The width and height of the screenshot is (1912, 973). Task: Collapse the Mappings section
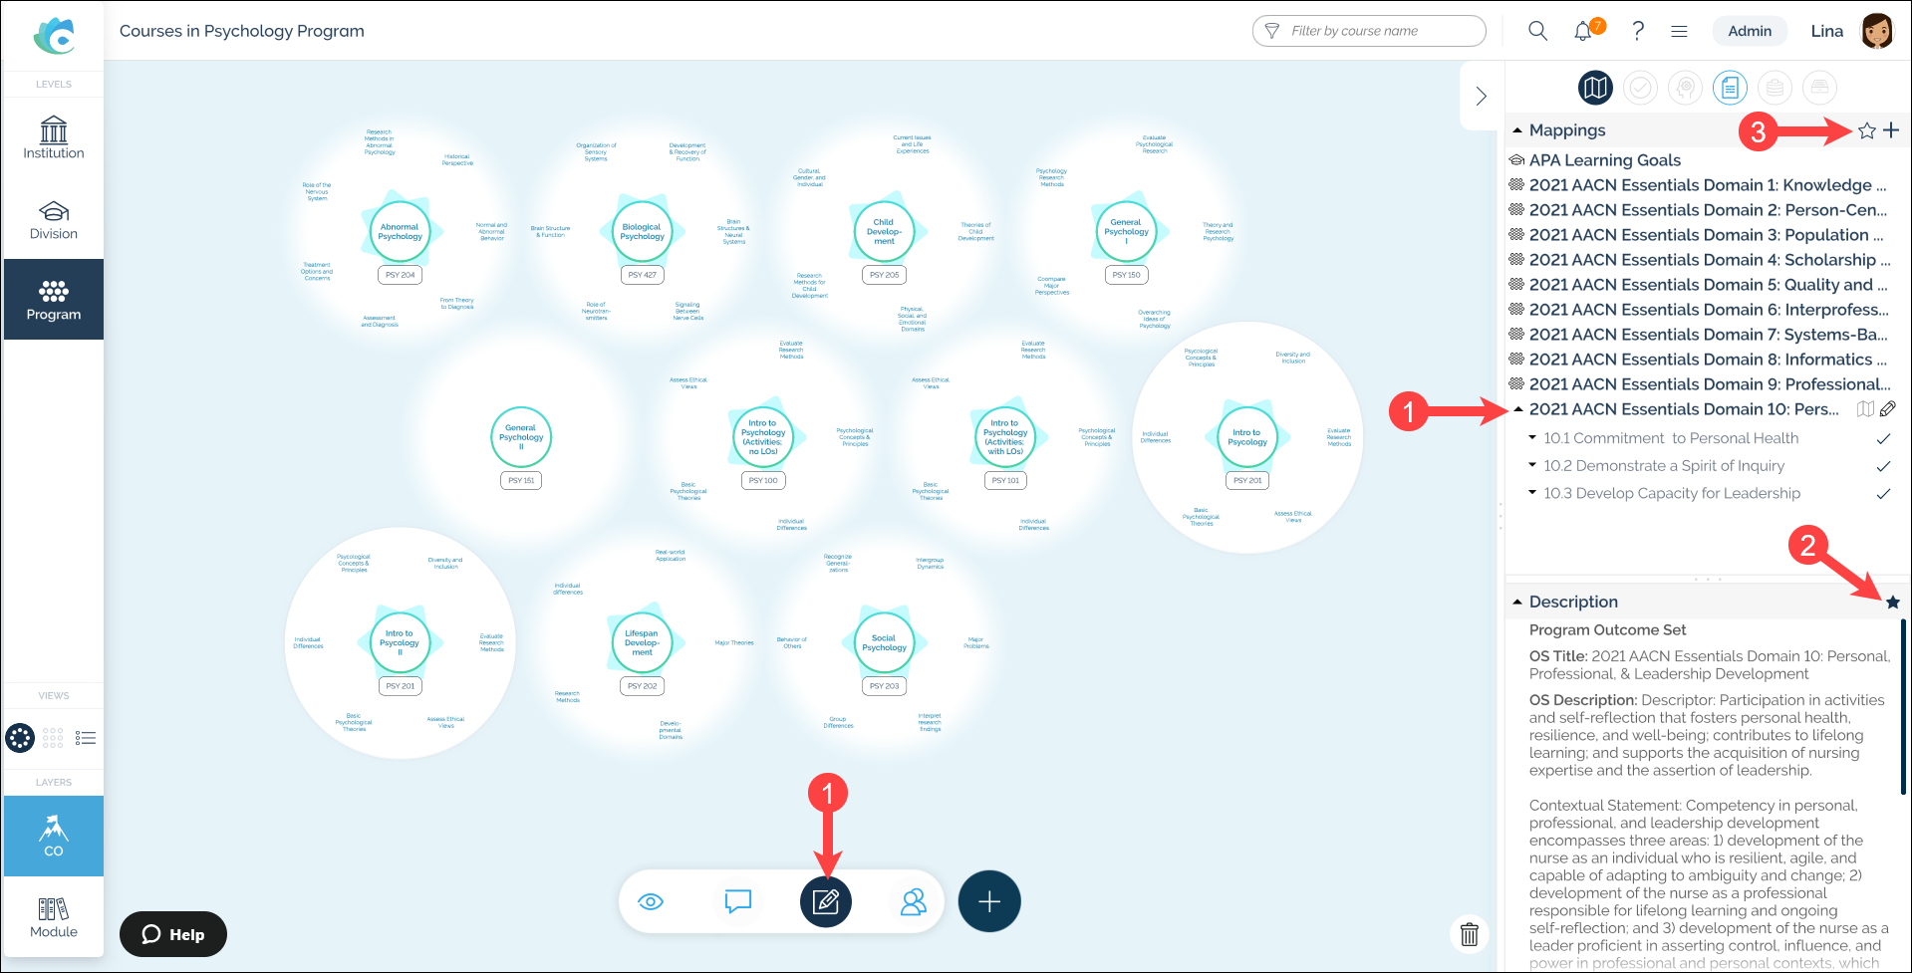1517,130
